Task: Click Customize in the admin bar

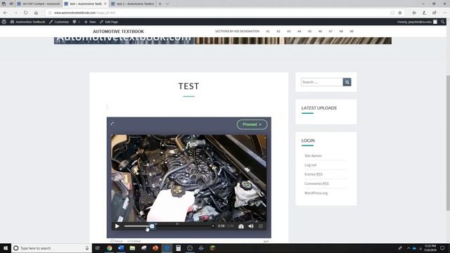Action: [59, 22]
